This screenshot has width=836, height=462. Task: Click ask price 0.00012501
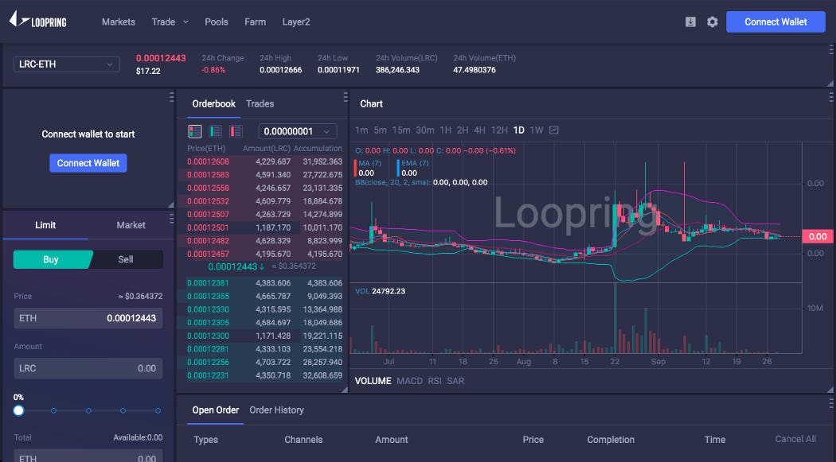point(208,227)
